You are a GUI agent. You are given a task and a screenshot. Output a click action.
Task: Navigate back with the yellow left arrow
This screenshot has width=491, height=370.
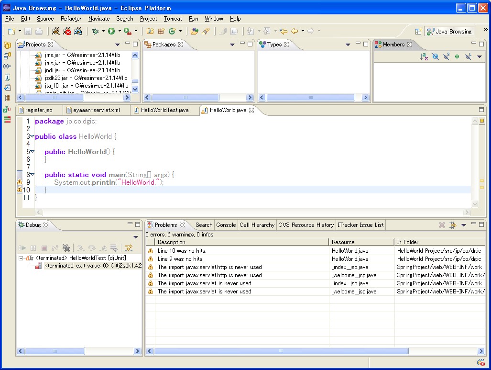click(x=295, y=31)
